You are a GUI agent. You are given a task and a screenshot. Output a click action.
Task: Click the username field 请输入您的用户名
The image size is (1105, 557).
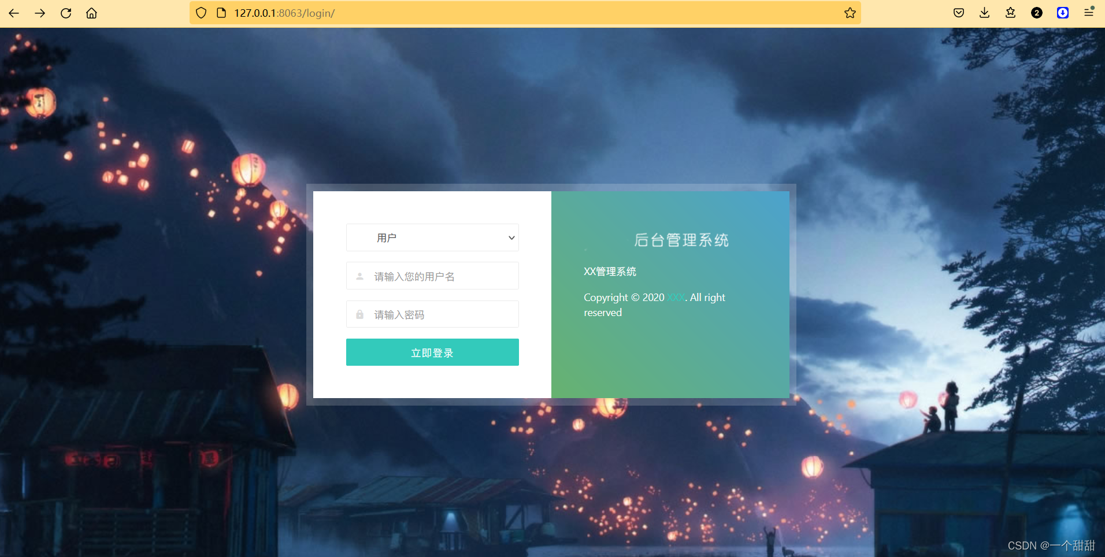(x=432, y=276)
